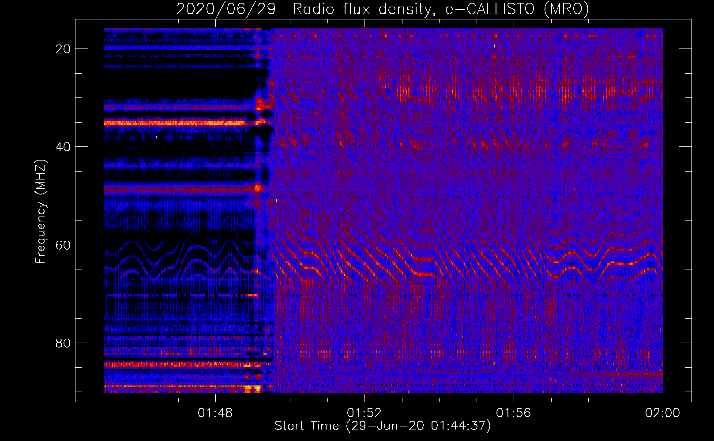Click the 01:56 time tick label
This screenshot has height=441, width=714.
coord(514,413)
